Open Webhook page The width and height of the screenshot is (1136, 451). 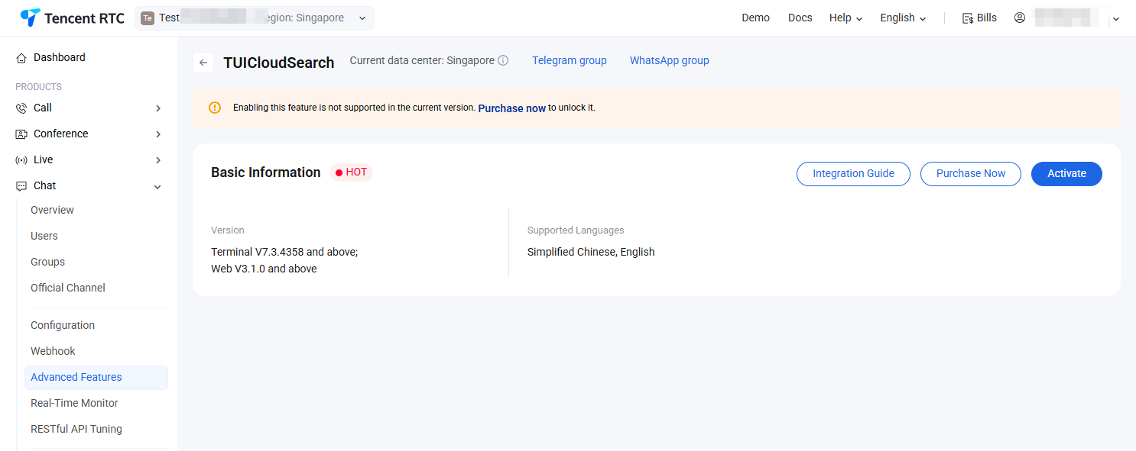[53, 351]
